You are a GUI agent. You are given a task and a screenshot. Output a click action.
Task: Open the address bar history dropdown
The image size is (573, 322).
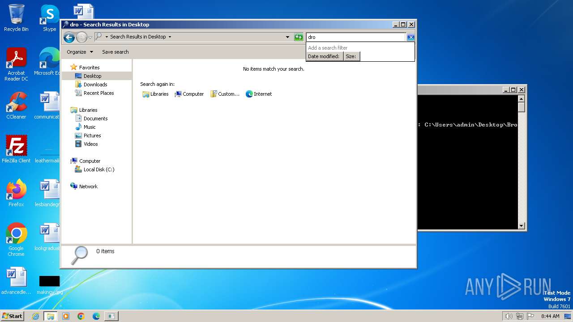[287, 37]
